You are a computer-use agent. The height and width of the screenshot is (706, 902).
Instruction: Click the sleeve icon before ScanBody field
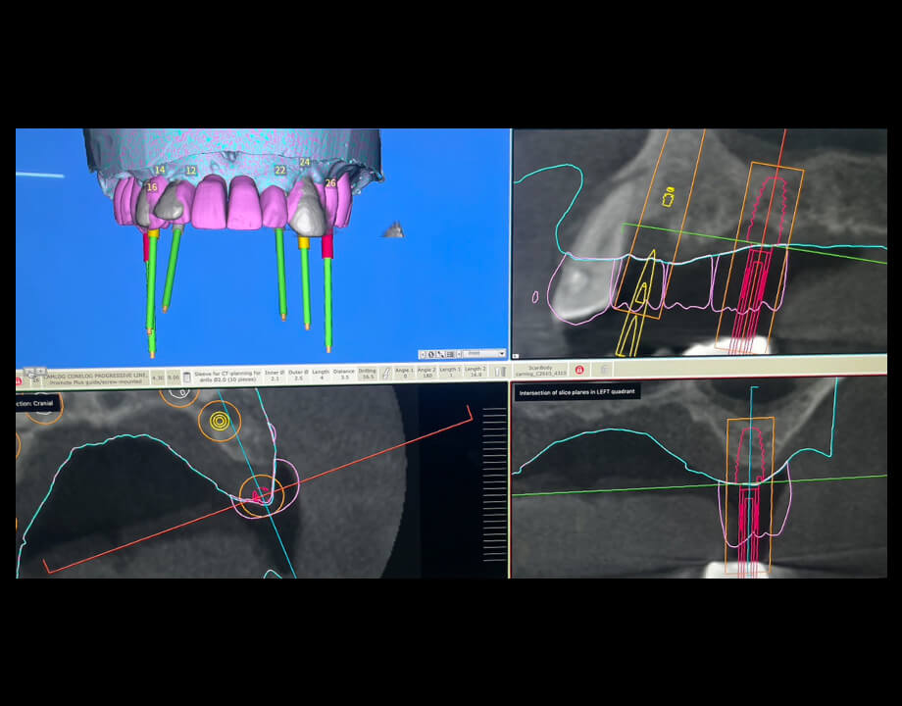point(501,372)
